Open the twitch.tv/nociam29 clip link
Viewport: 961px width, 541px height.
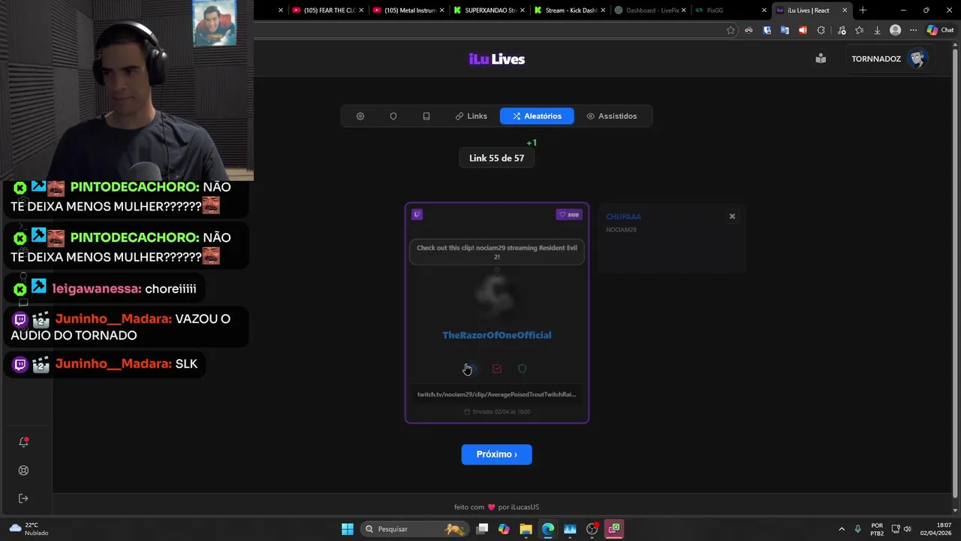tap(497, 394)
